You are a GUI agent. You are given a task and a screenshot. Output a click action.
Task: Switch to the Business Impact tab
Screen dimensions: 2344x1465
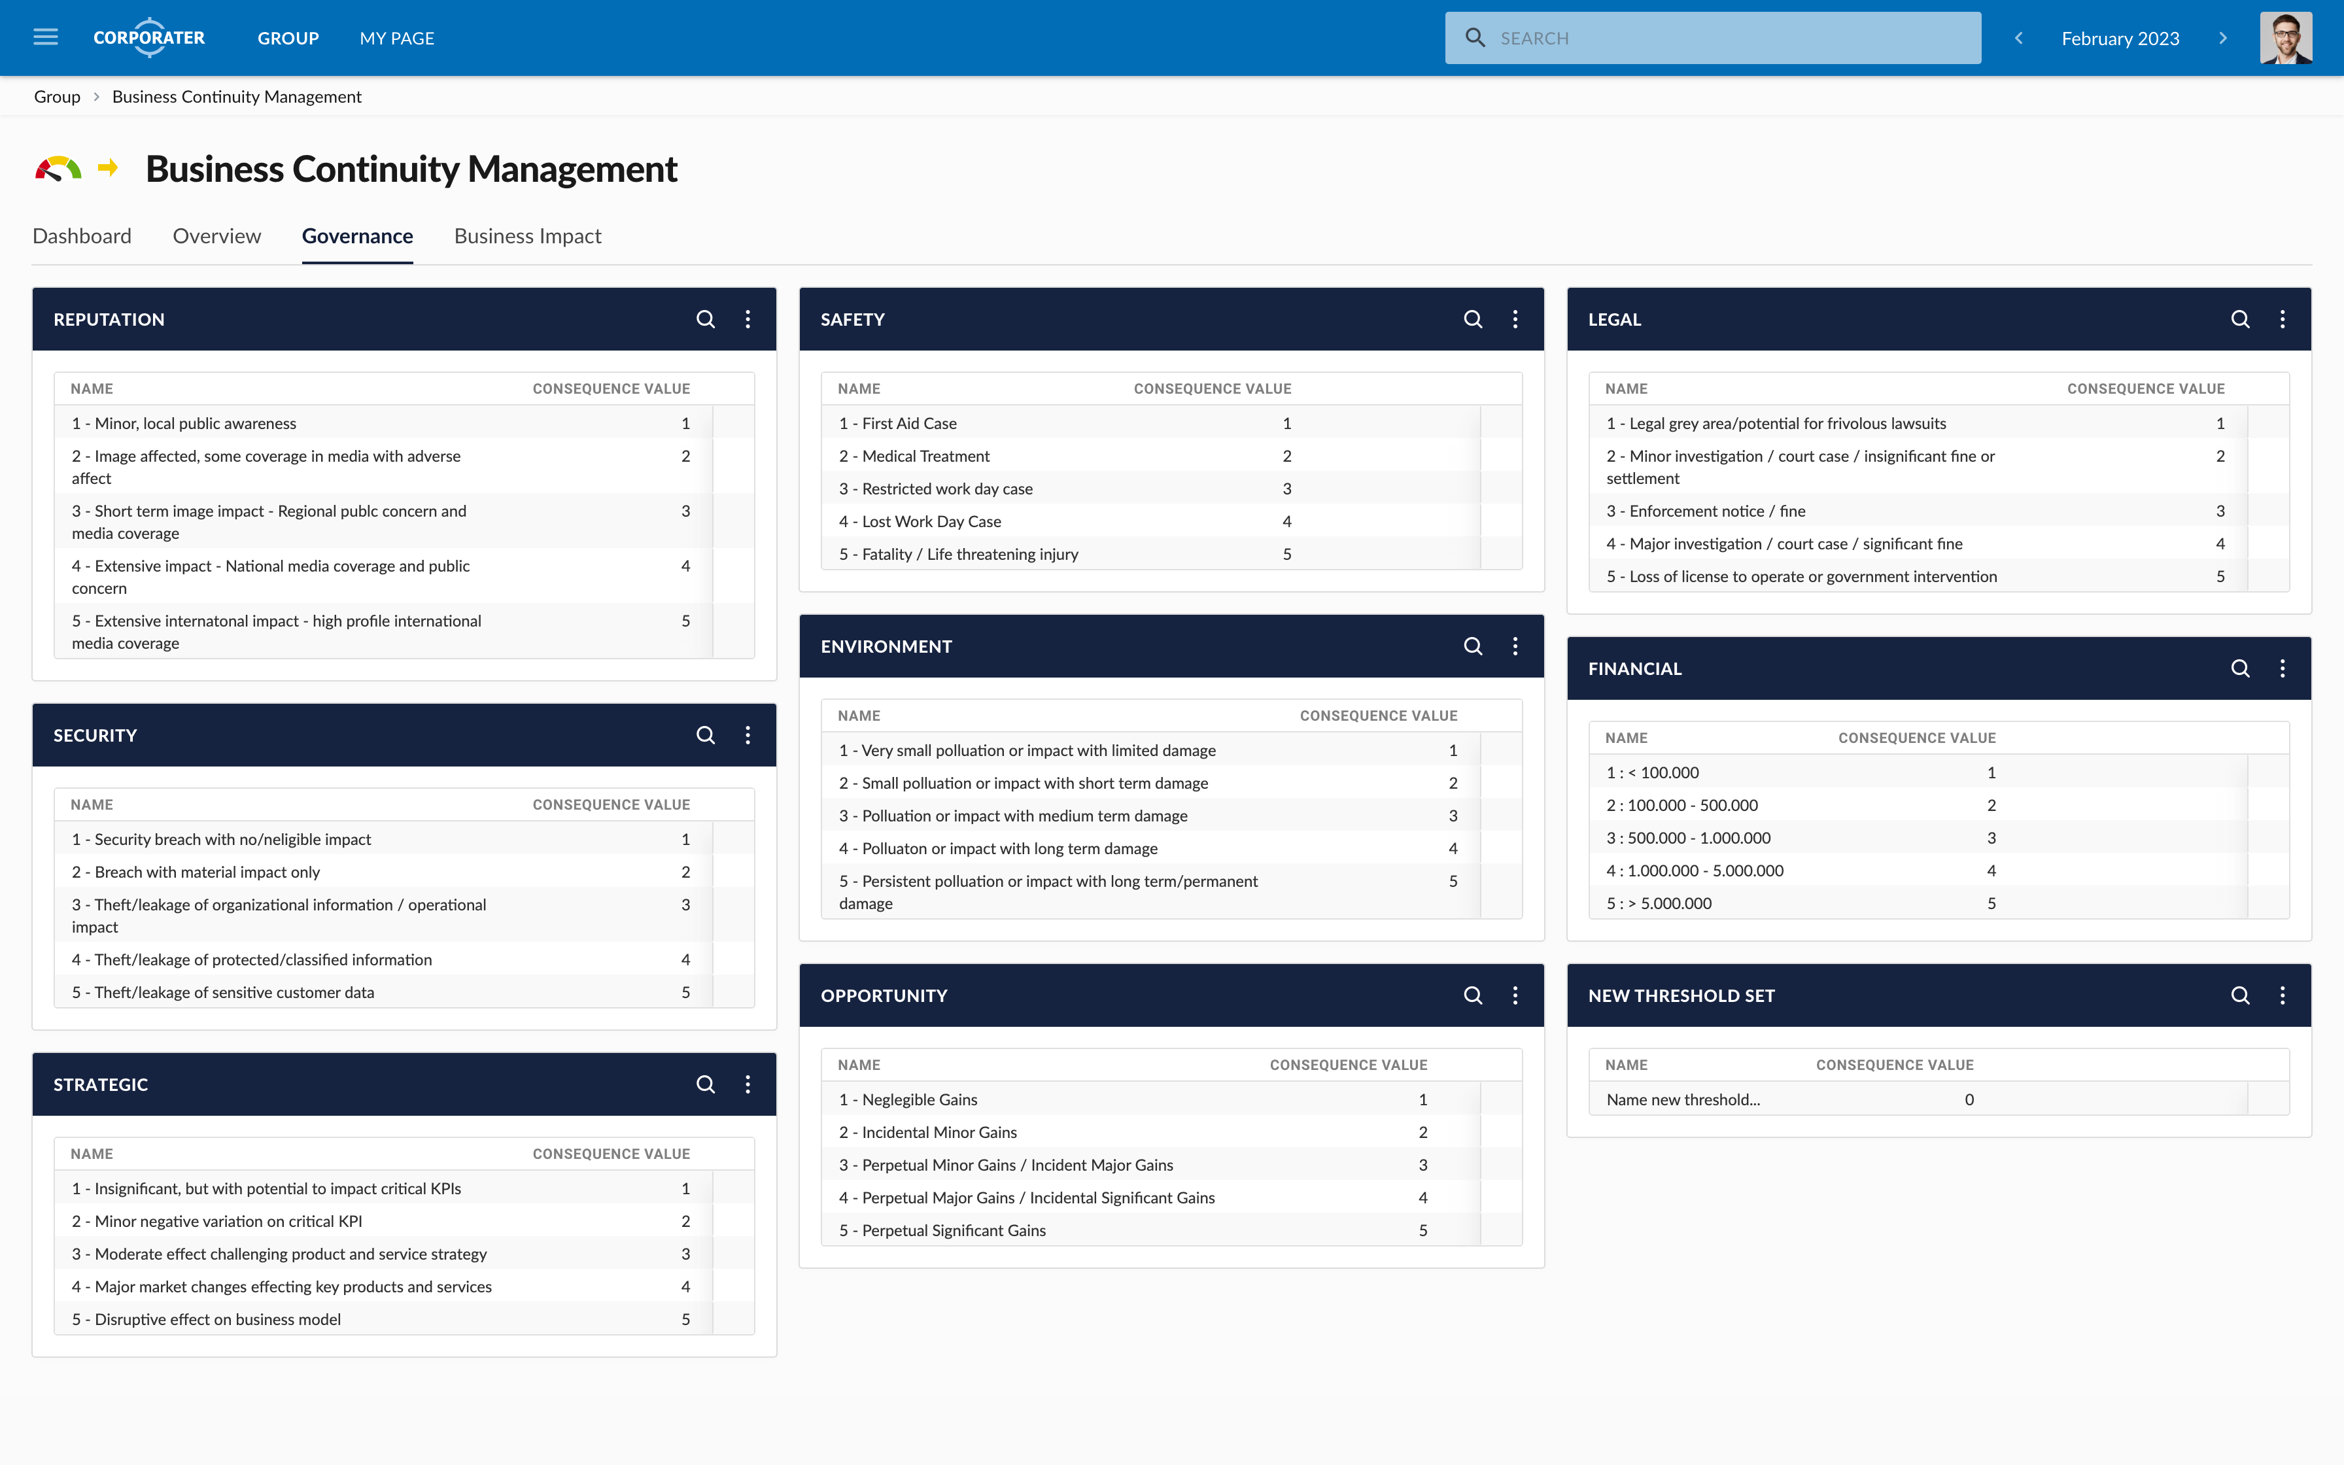528,235
